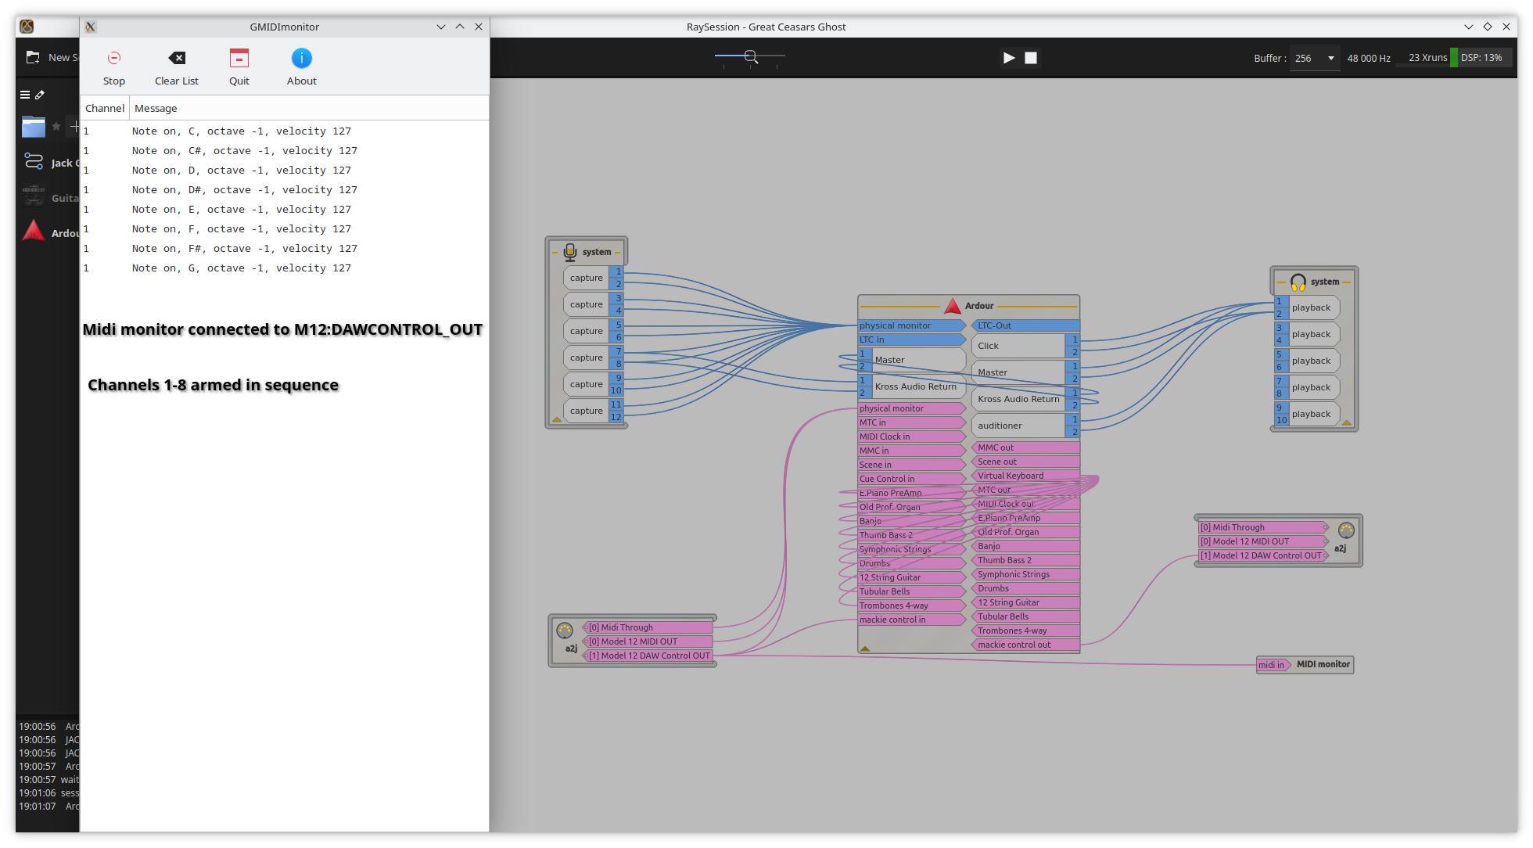The width and height of the screenshot is (1533, 848).
Task: Click the pencil edit icon in sidebar
Action: 40,95
